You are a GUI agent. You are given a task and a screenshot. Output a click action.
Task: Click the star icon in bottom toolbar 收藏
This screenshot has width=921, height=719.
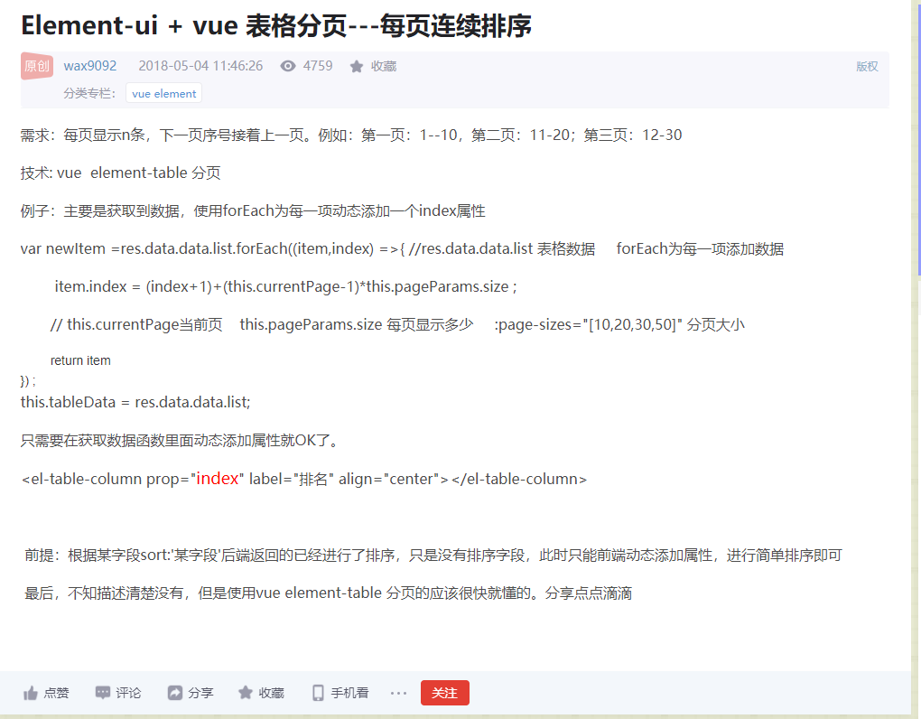pyautogui.click(x=246, y=693)
